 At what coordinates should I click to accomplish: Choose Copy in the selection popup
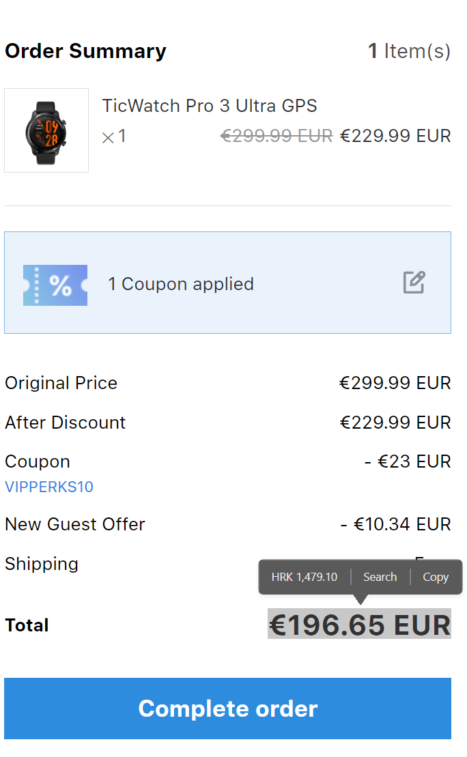436,577
